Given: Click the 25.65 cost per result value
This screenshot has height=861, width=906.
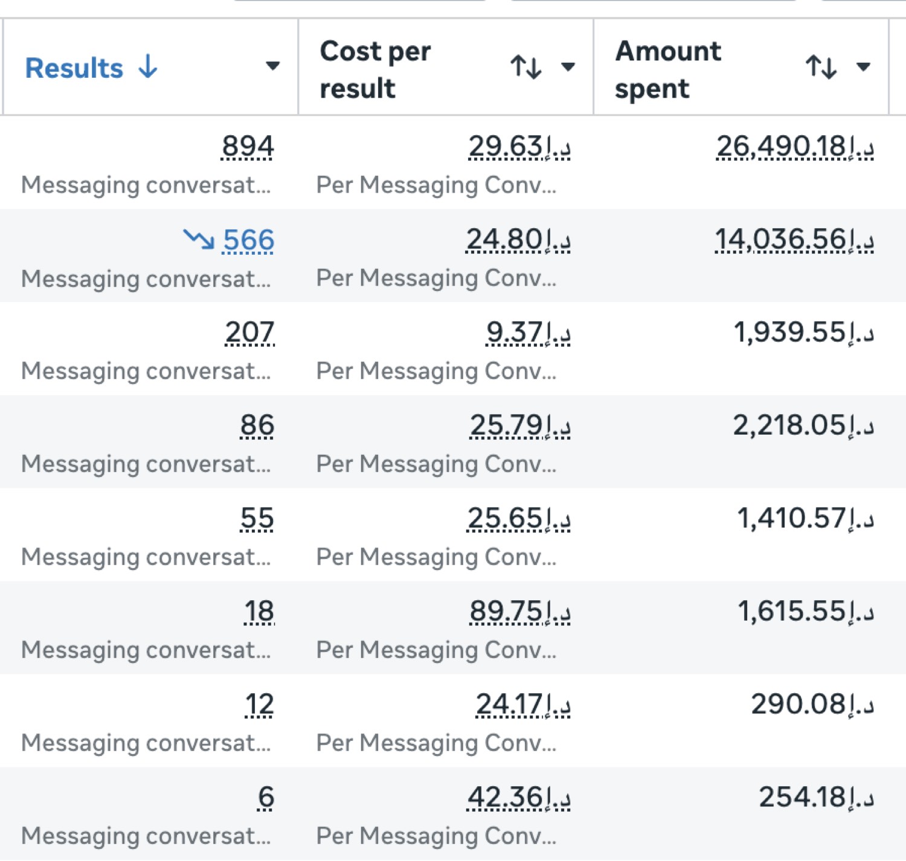Looking at the screenshot, I should pyautogui.click(x=519, y=519).
